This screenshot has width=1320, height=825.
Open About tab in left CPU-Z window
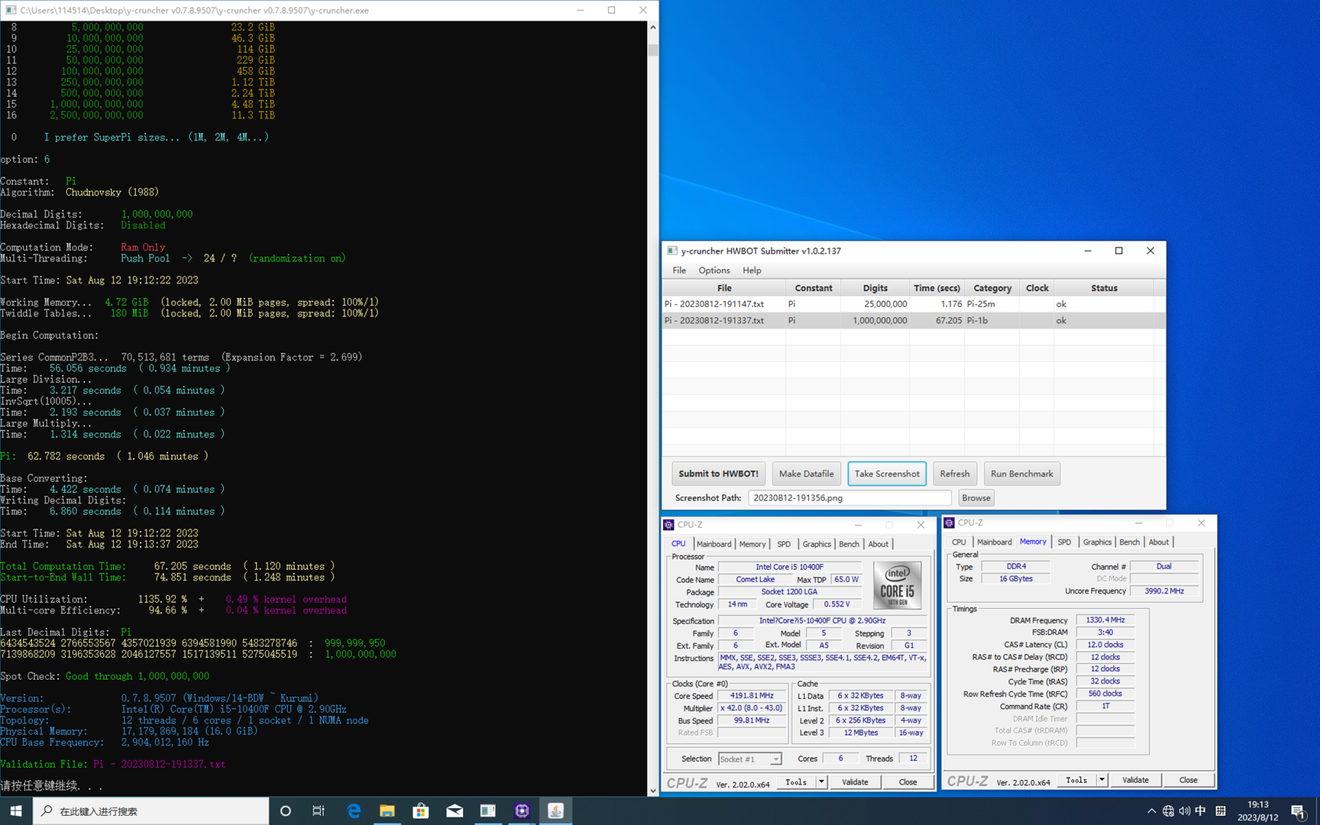click(878, 544)
